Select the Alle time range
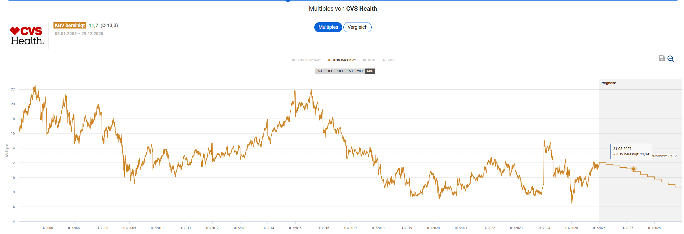The height and width of the screenshot is (234, 684). tap(370, 71)
